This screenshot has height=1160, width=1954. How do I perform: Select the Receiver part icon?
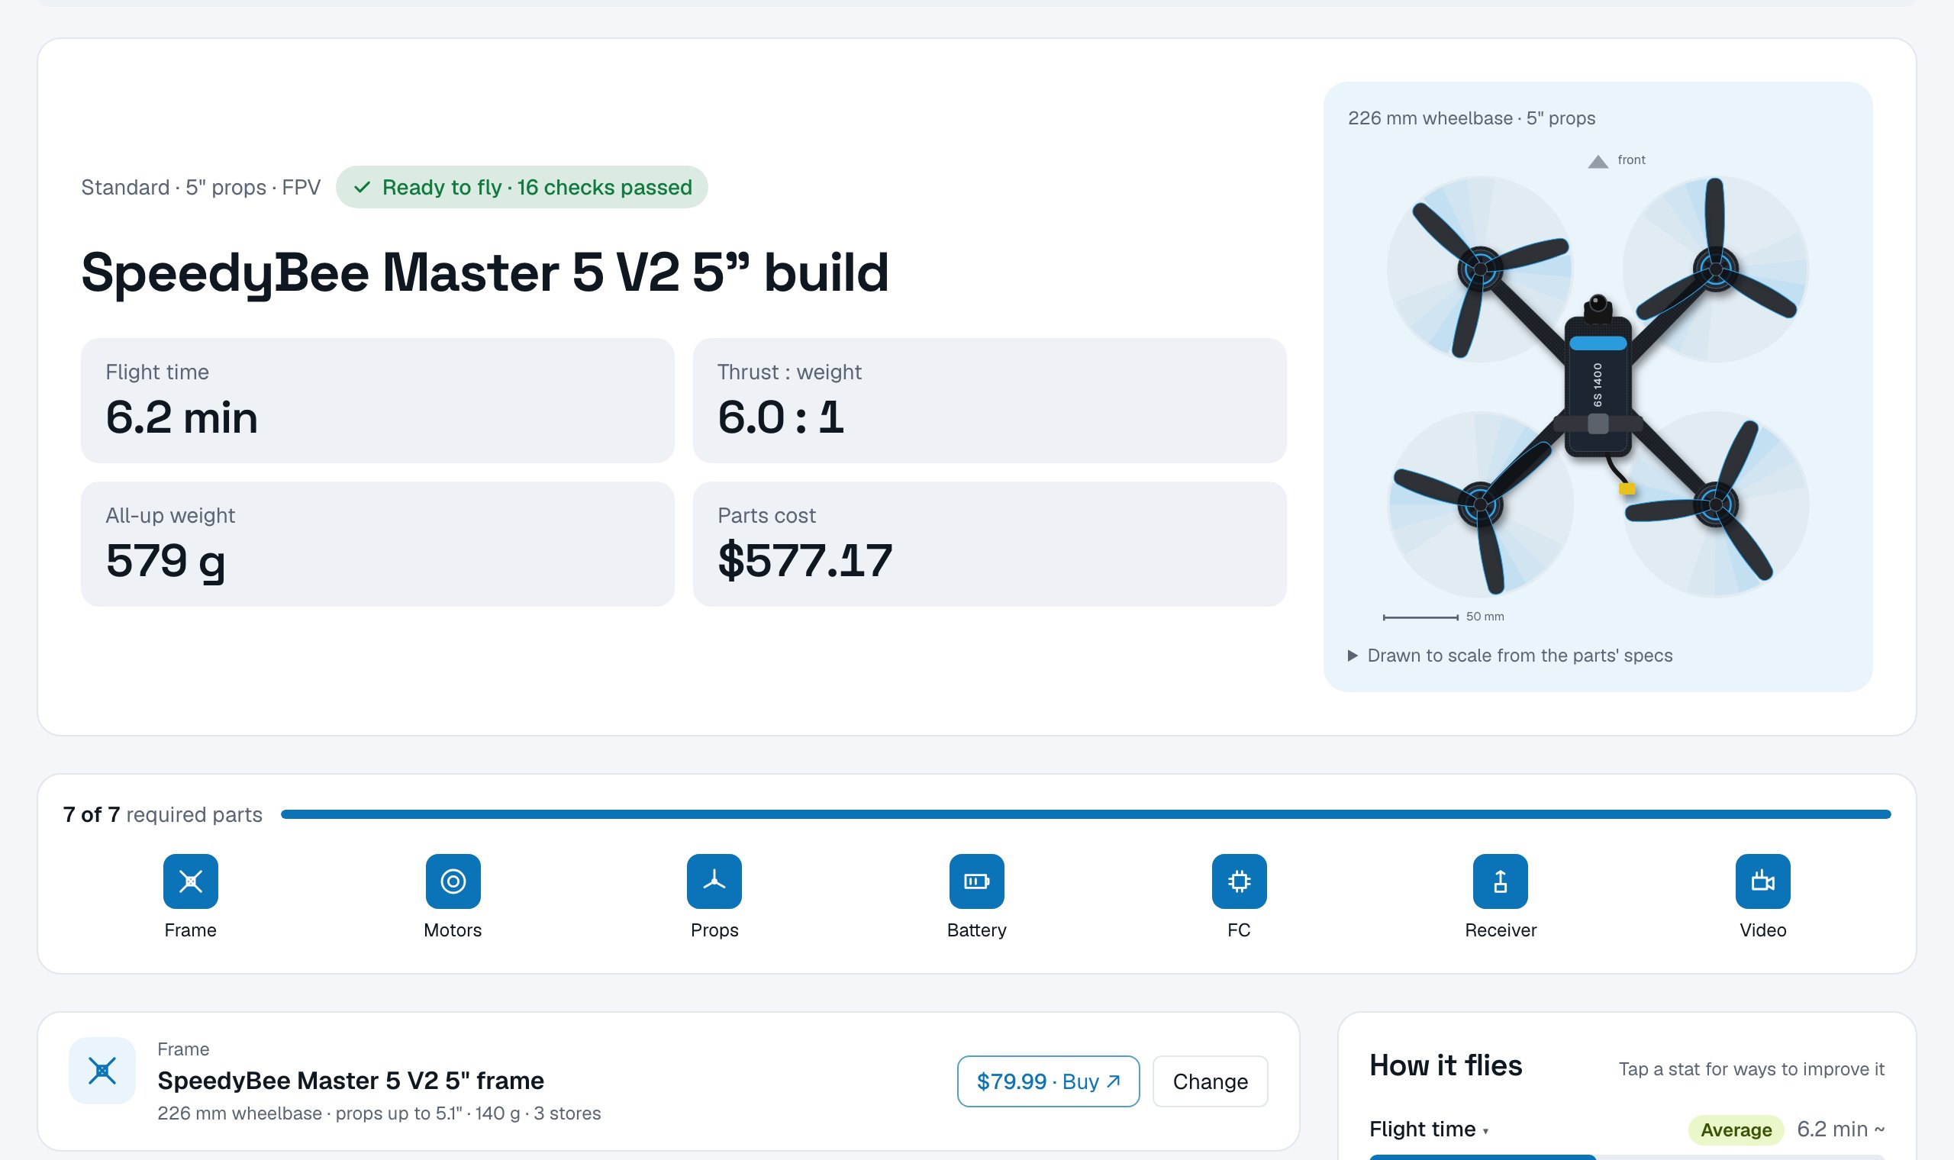coord(1501,881)
